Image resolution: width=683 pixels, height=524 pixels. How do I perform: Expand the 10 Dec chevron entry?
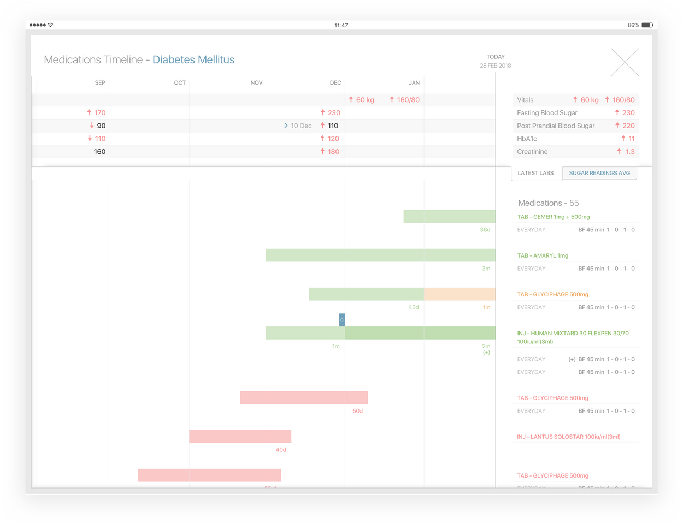tap(286, 126)
